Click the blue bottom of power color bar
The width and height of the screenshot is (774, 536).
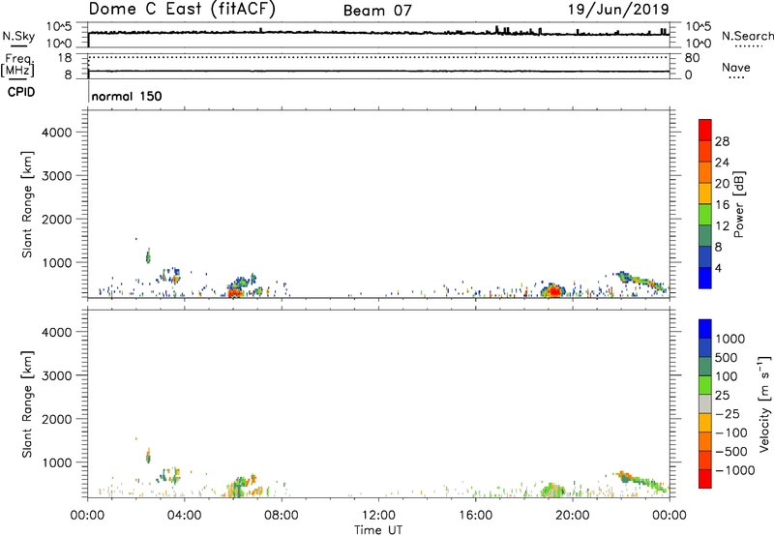[x=705, y=278]
